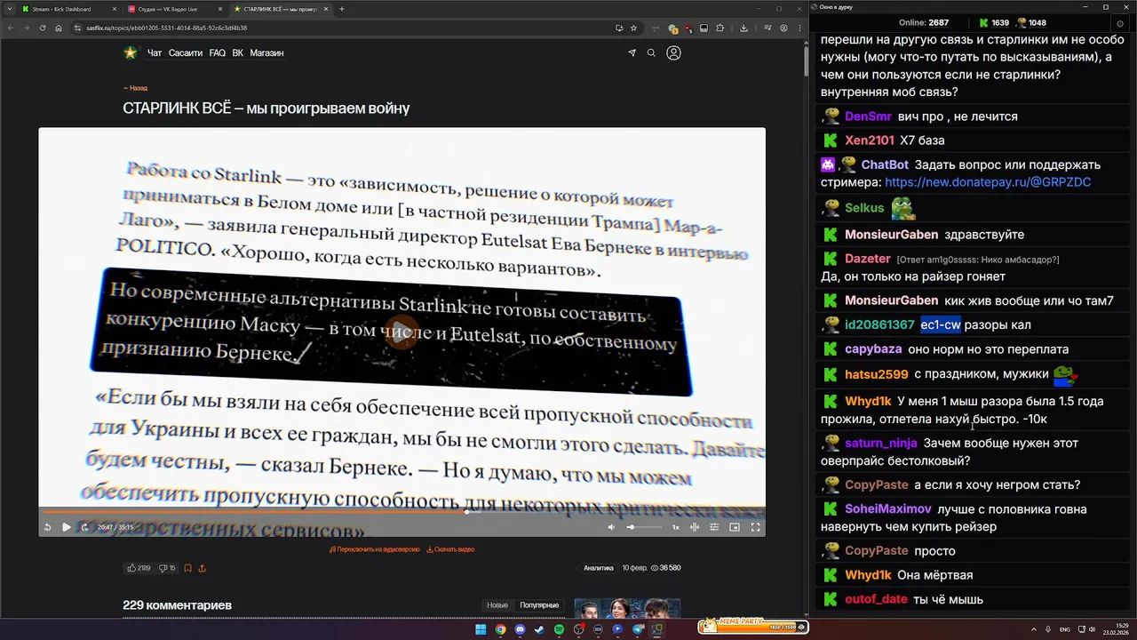Download the video via Скачать видео
Image resolution: width=1137 pixels, height=640 pixels.
450,549
